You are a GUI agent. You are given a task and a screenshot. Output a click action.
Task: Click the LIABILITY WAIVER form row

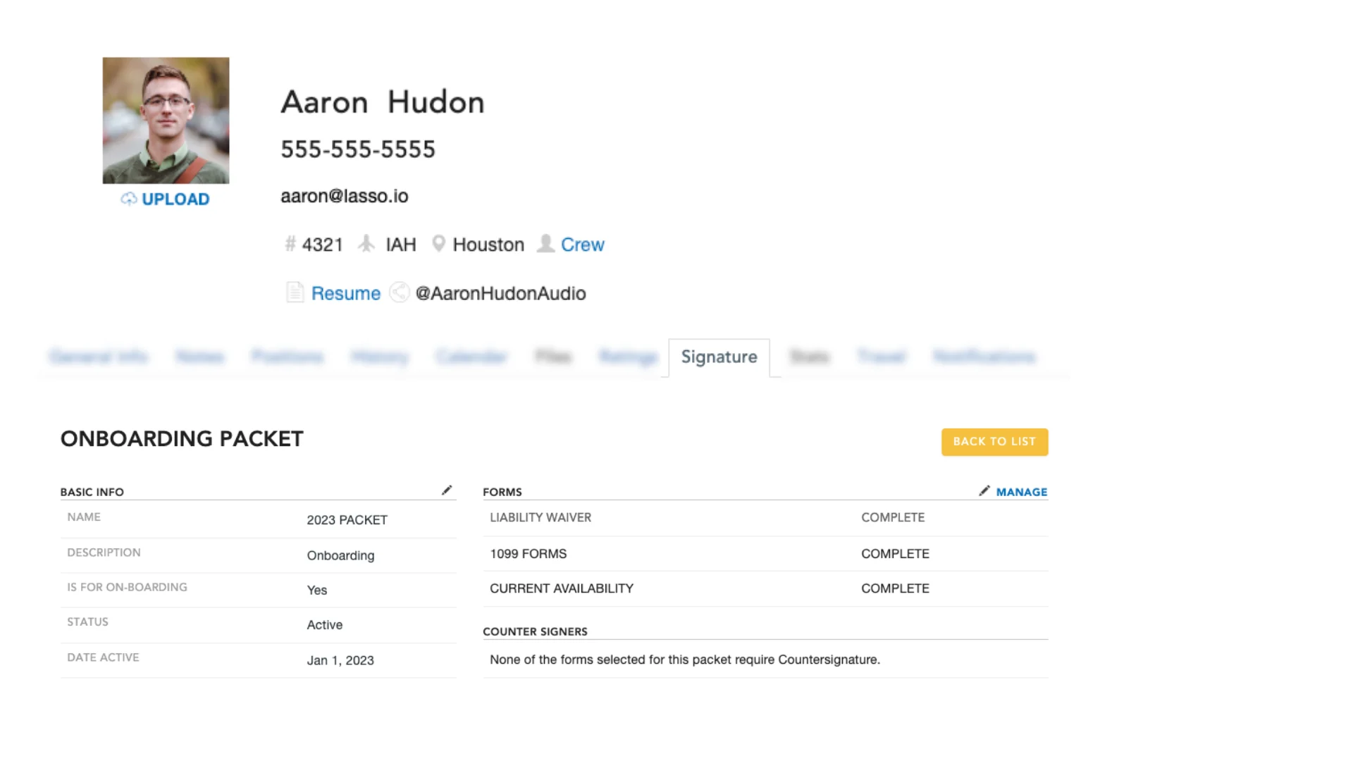tap(765, 518)
